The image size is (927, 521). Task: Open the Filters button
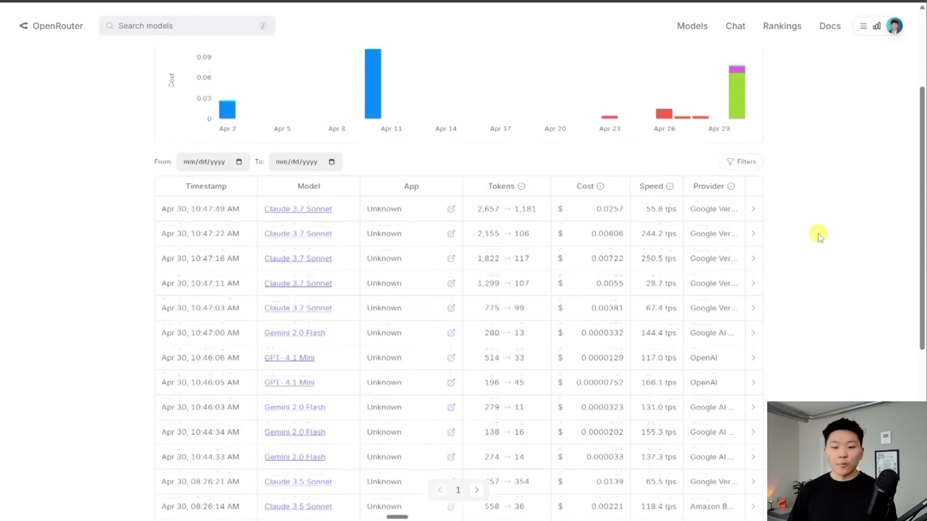741,162
